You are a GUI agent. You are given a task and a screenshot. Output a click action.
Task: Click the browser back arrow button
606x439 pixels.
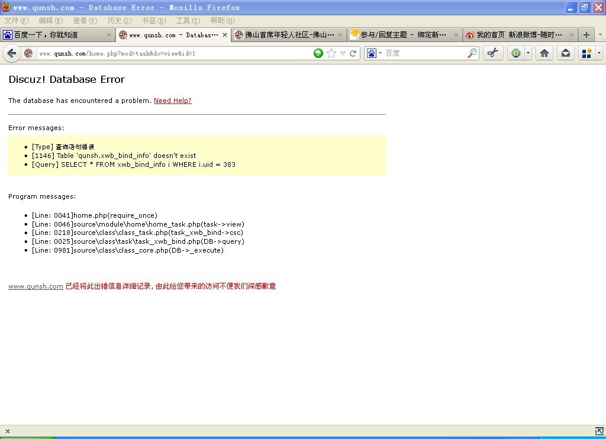tap(11, 53)
